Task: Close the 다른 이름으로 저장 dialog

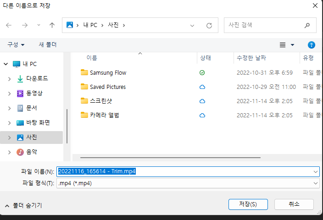Action: click(315, 5)
